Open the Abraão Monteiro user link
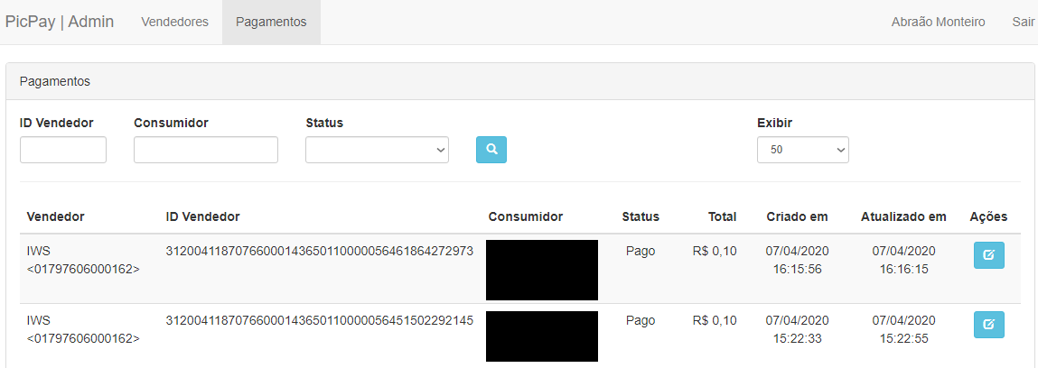 point(938,22)
